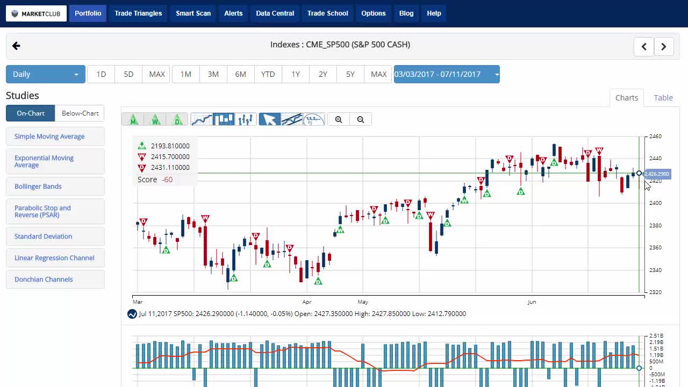Set chart range to 3M
The image size is (688, 387).
(x=213, y=74)
